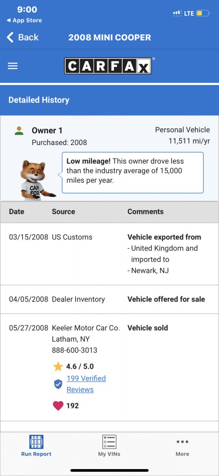This screenshot has height=476, width=219.
Task: Tap the dealer phone number 888-600-3013
Action: (75, 350)
